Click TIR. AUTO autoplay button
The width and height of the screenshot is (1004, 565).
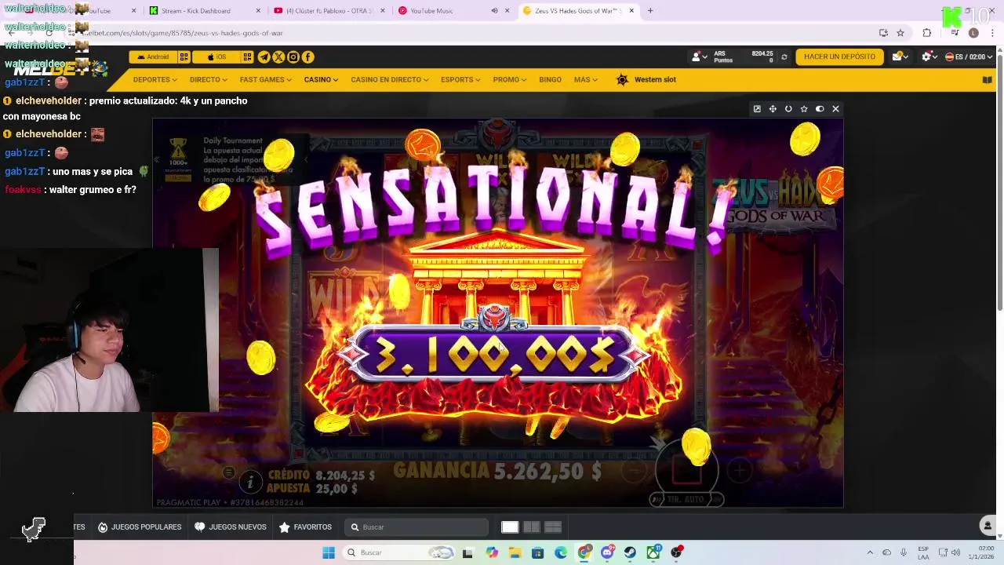[686, 499]
